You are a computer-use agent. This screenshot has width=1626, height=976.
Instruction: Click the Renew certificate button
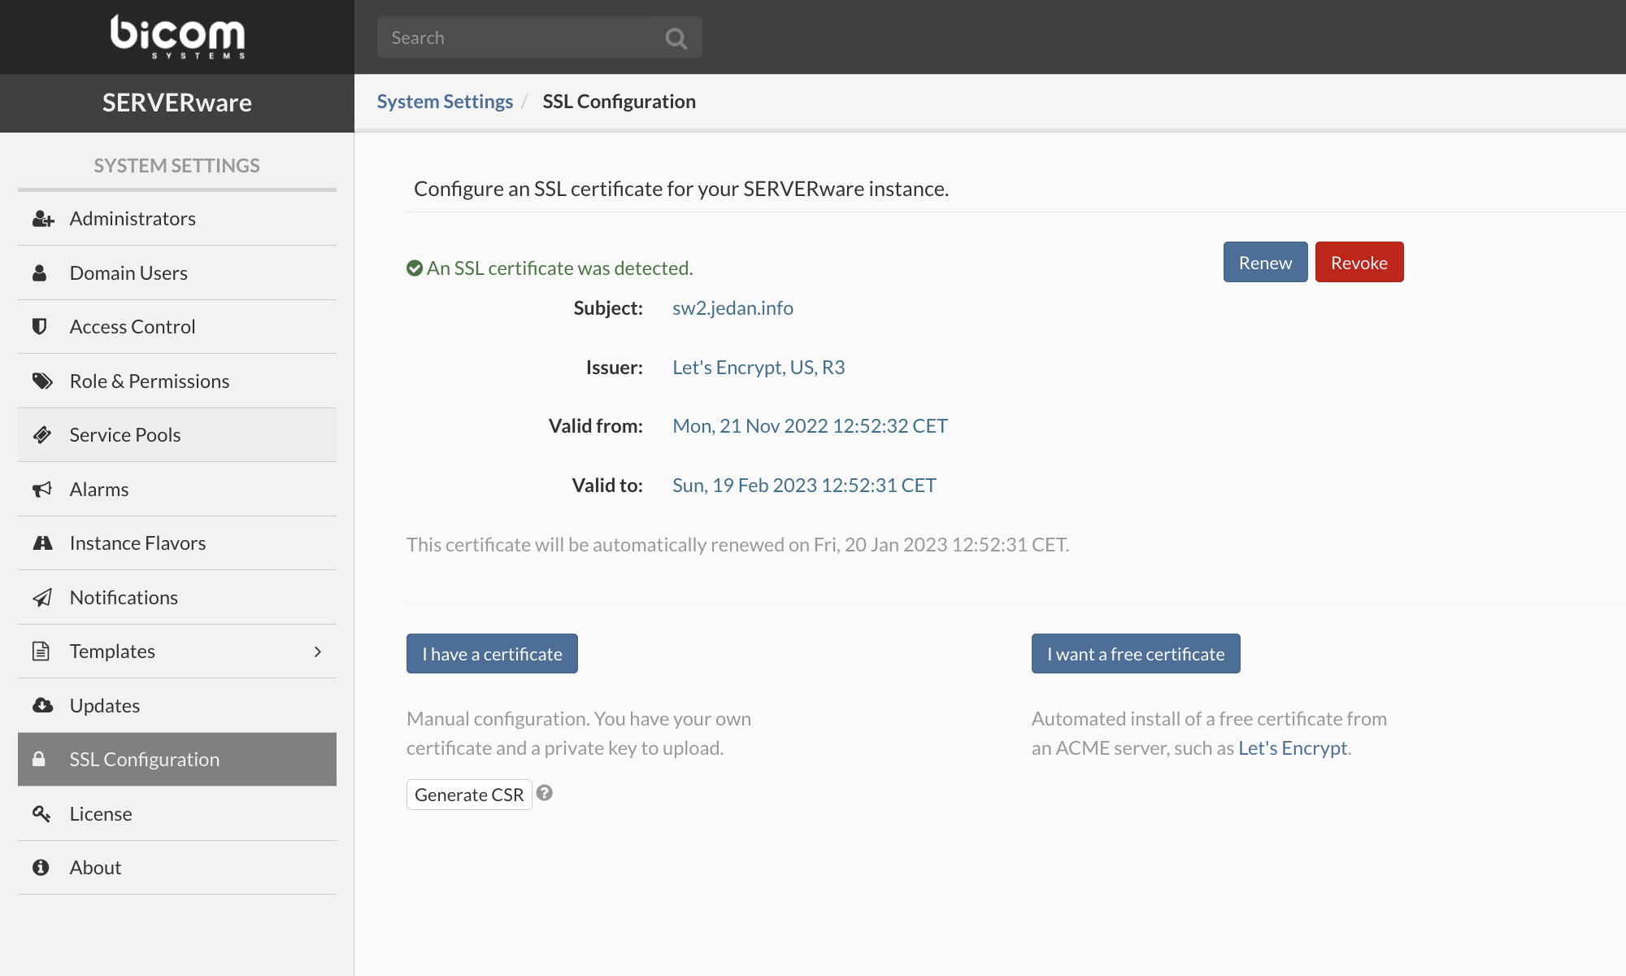(1265, 262)
